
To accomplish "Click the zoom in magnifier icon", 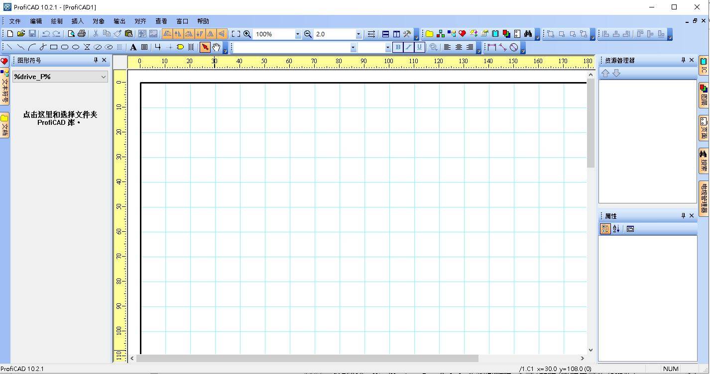I will tap(247, 34).
